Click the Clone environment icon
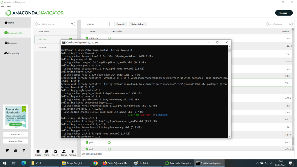Screen dimensions: 297x167 pyautogui.click(x=47, y=151)
